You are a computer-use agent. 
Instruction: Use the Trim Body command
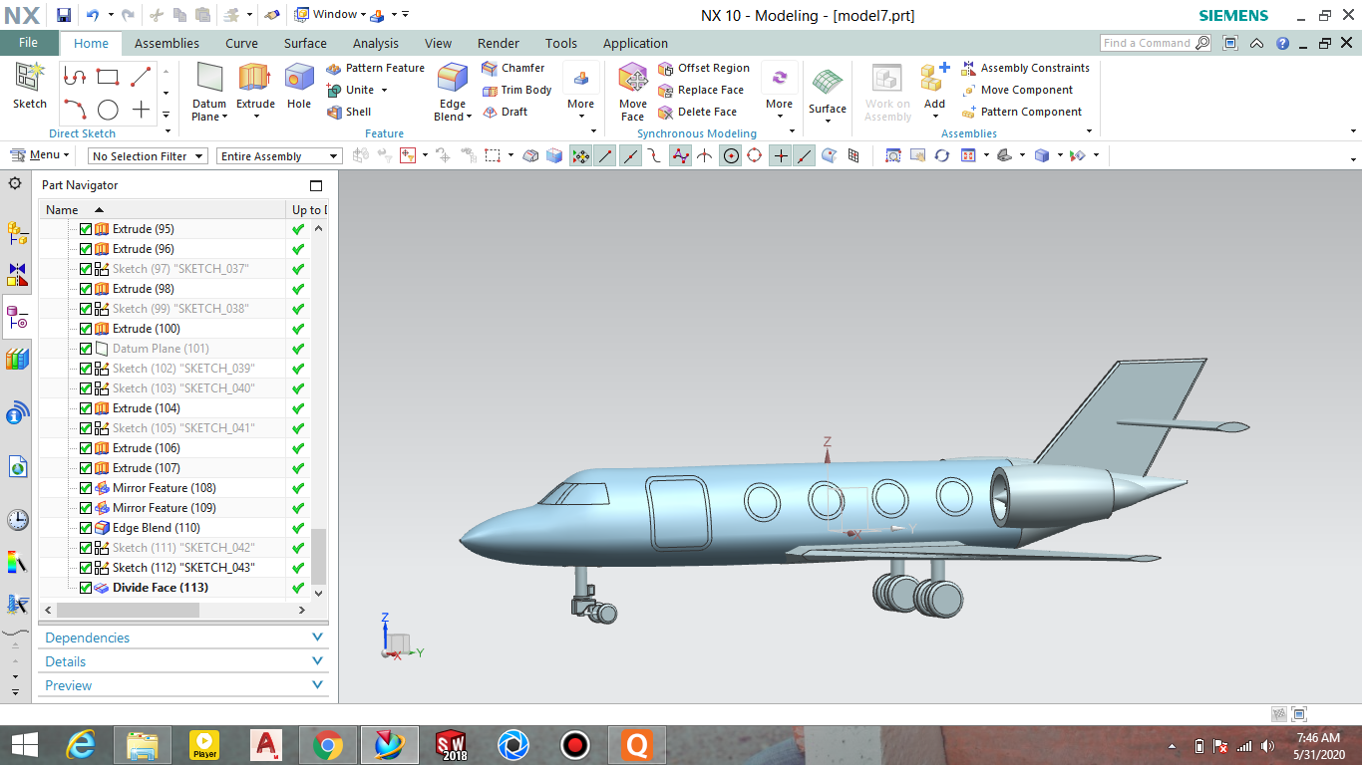[516, 90]
